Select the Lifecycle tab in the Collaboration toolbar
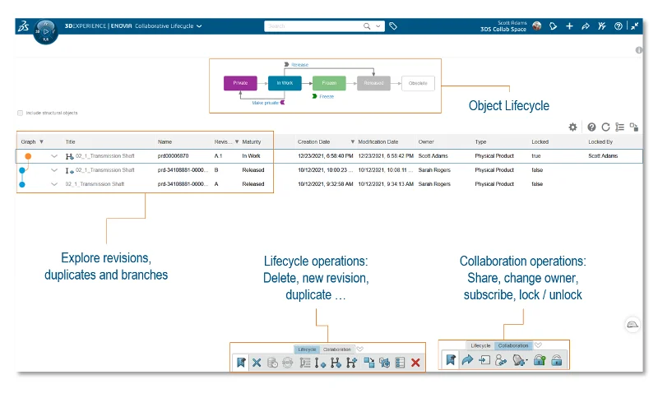This screenshot has height=398, width=658. click(x=480, y=345)
